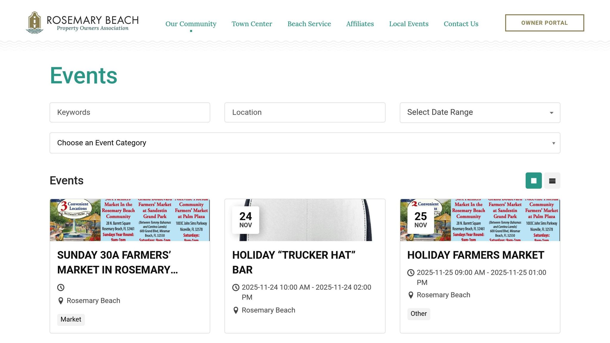
Task: Switch to grid view of events
Action: 533,180
